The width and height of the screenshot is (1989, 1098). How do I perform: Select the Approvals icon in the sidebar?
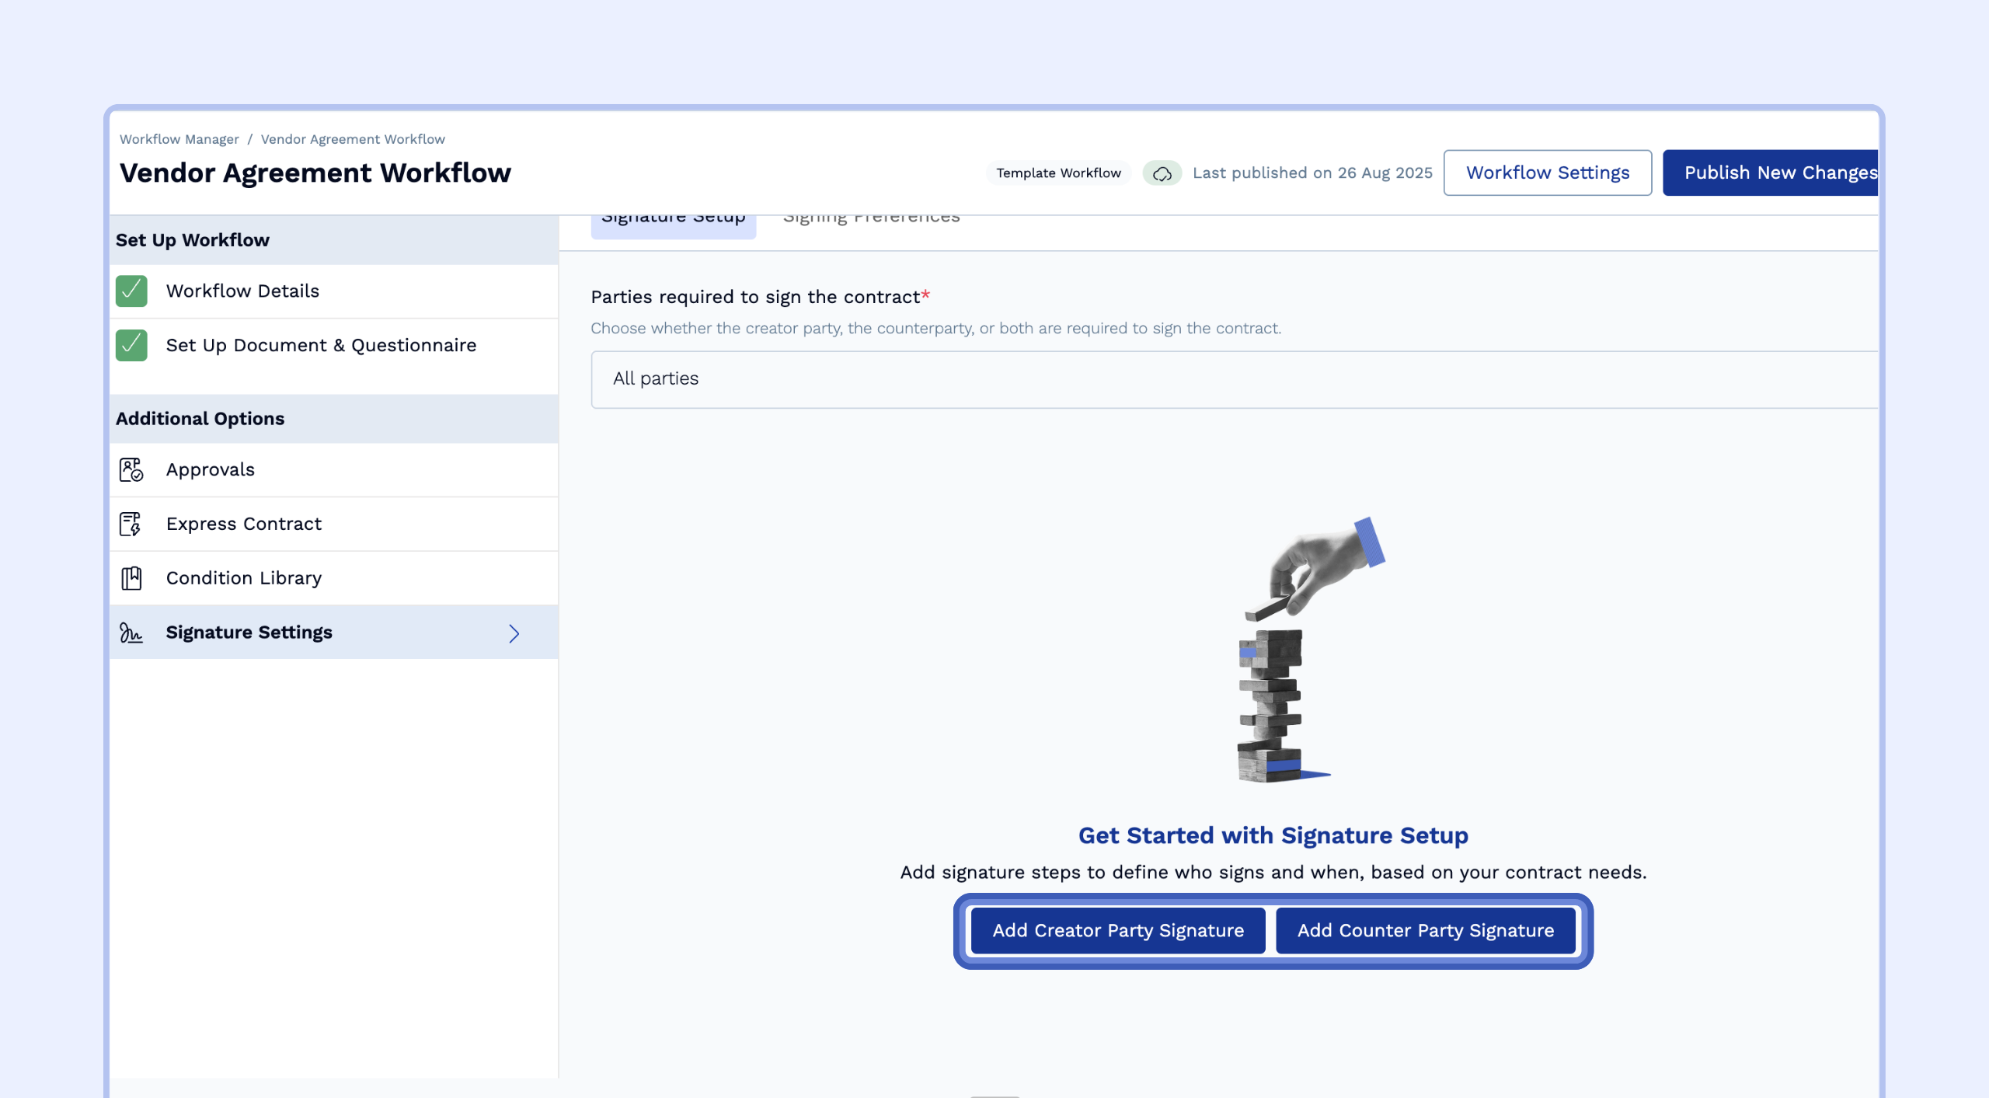tap(131, 469)
